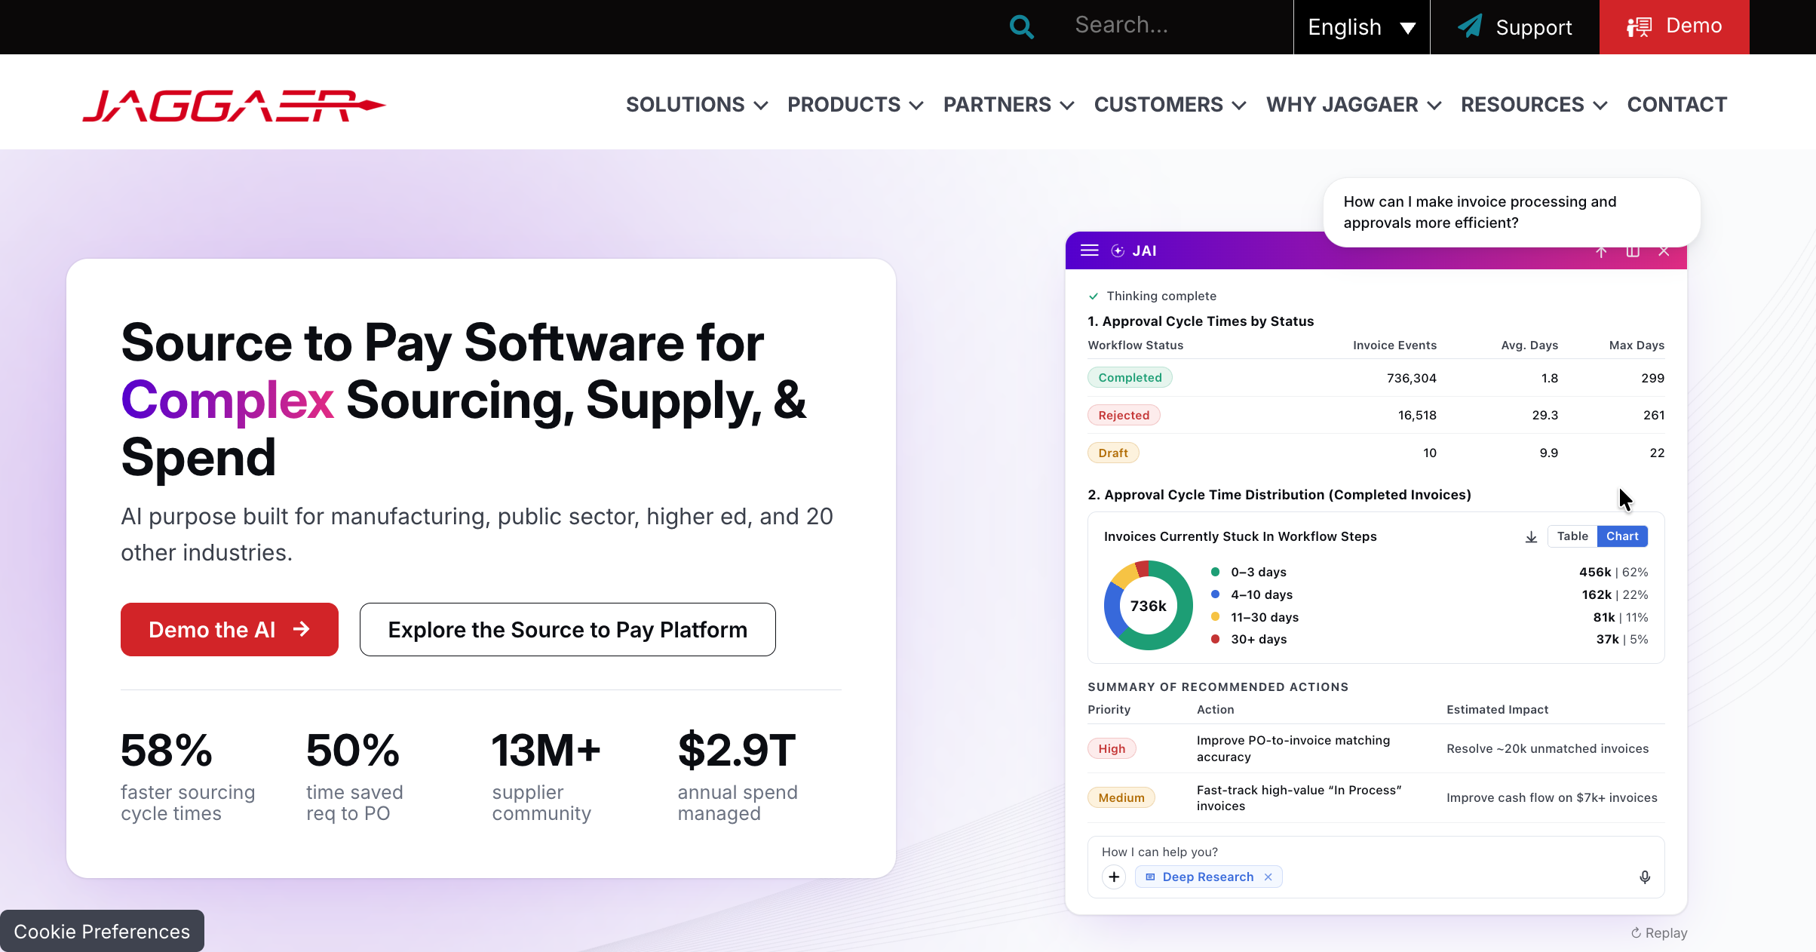Click the Deep Research chip icon
Image resolution: width=1816 pixels, height=952 pixels.
[1150, 877]
